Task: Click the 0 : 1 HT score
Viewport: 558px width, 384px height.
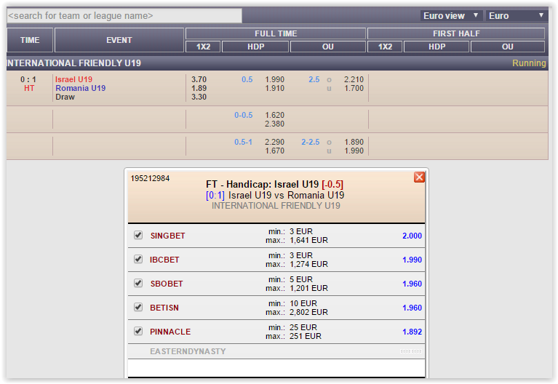Action: point(28,79)
